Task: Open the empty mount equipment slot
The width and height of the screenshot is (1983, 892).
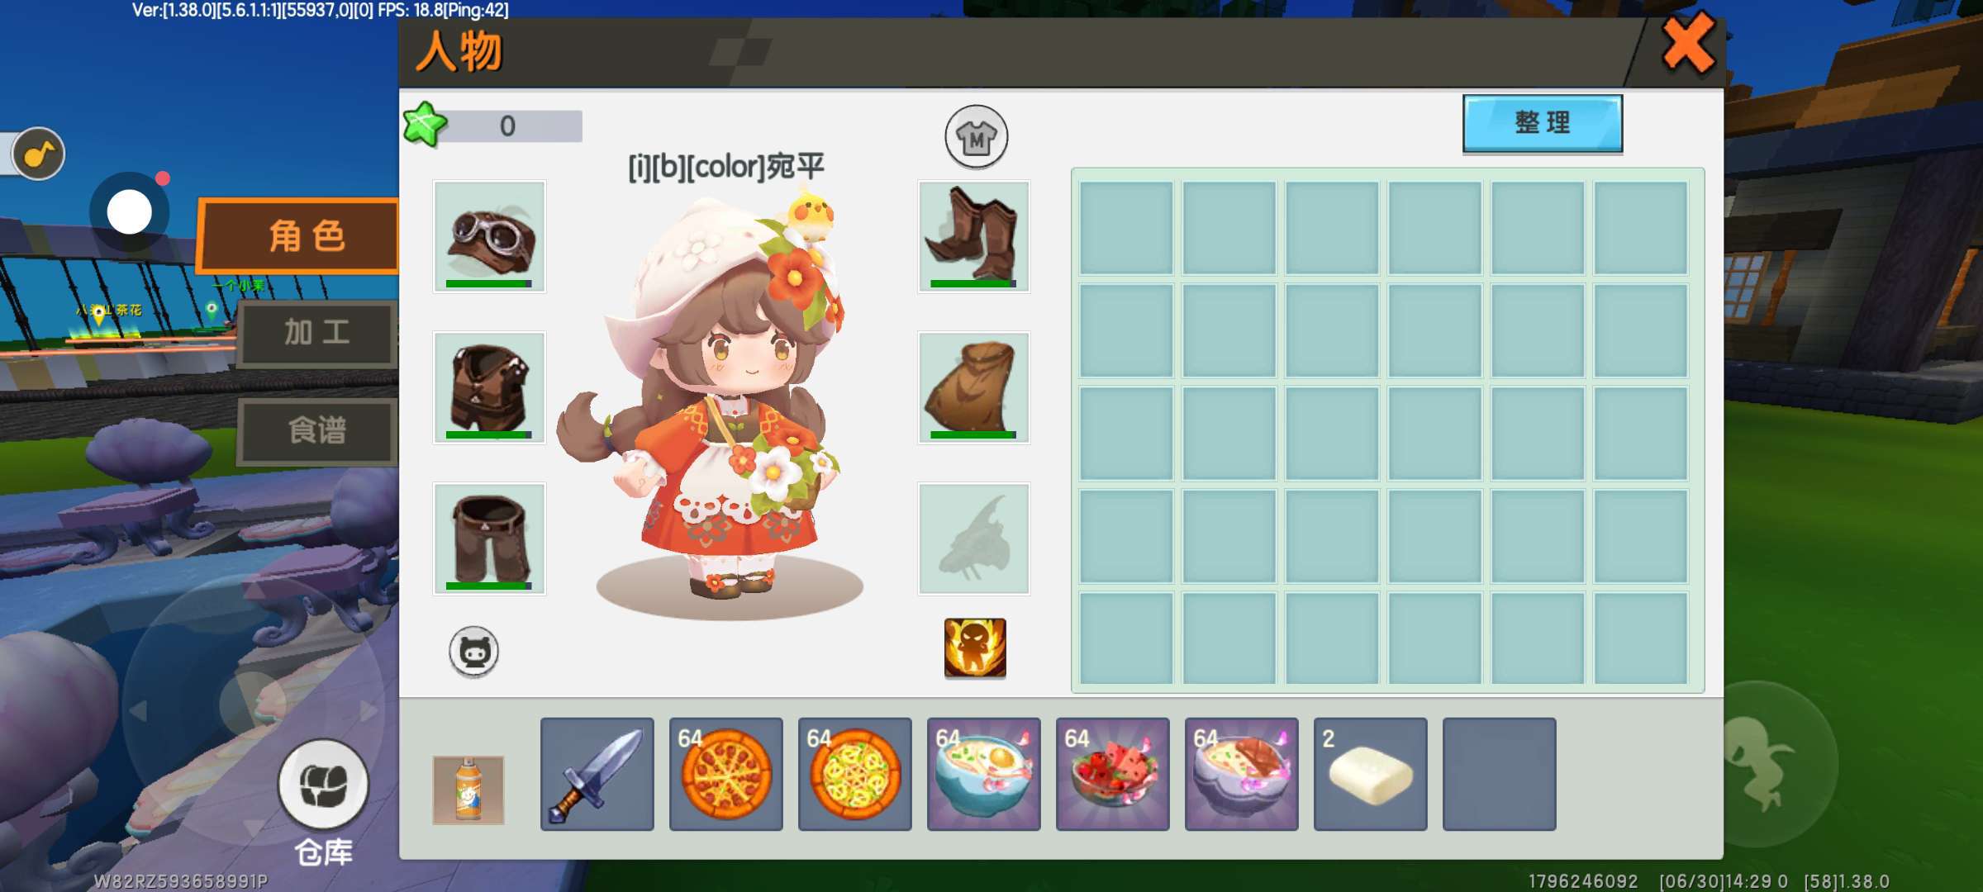Action: pyautogui.click(x=973, y=539)
